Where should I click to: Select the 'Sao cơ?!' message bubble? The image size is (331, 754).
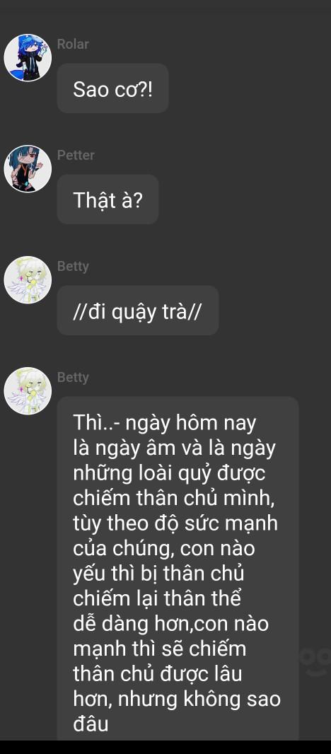tap(112, 88)
